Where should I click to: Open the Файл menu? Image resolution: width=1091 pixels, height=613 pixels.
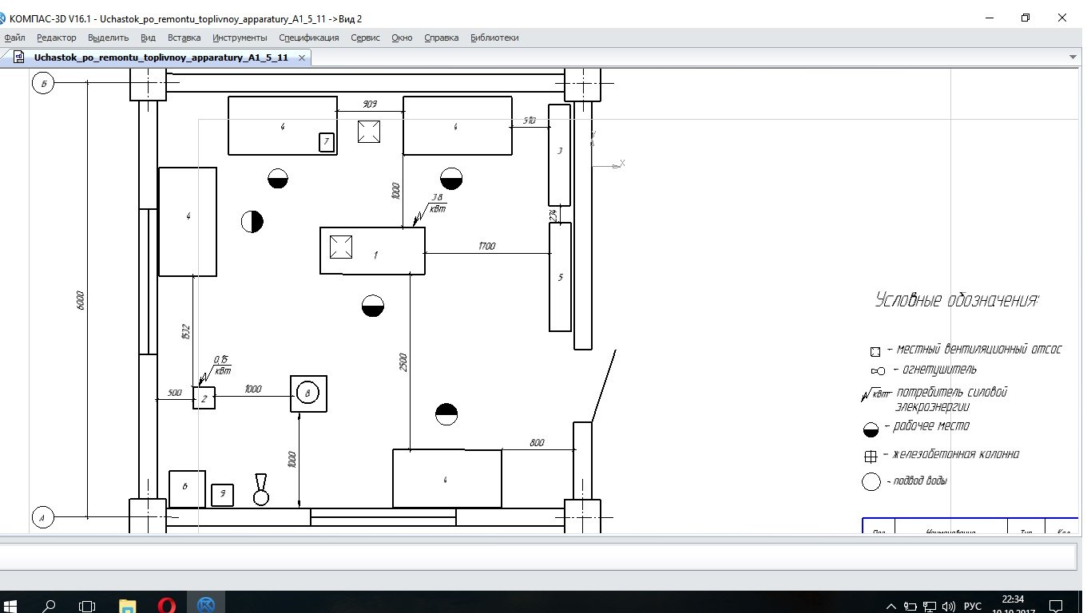point(14,38)
